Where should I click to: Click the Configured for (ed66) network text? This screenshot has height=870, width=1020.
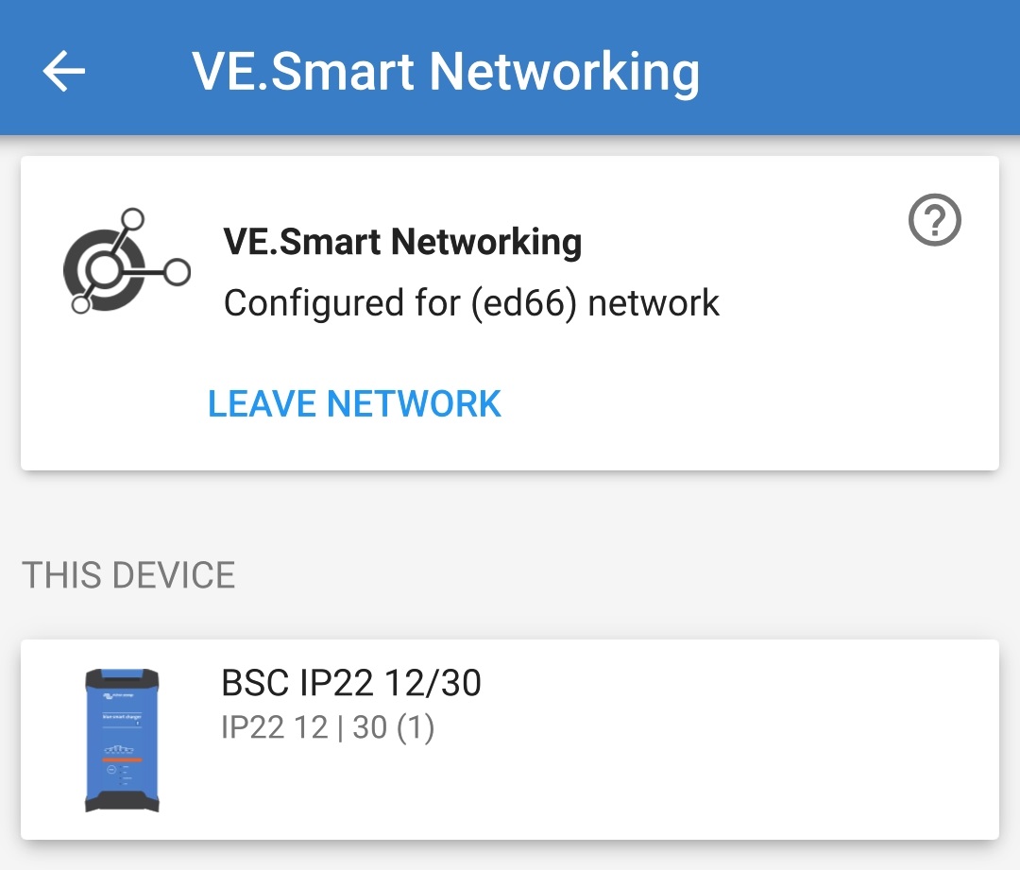[471, 303]
